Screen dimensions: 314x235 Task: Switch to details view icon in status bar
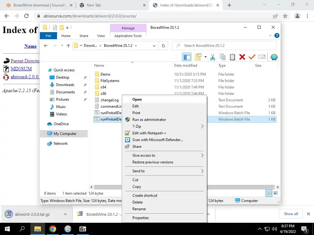pyautogui.click(x=269, y=193)
